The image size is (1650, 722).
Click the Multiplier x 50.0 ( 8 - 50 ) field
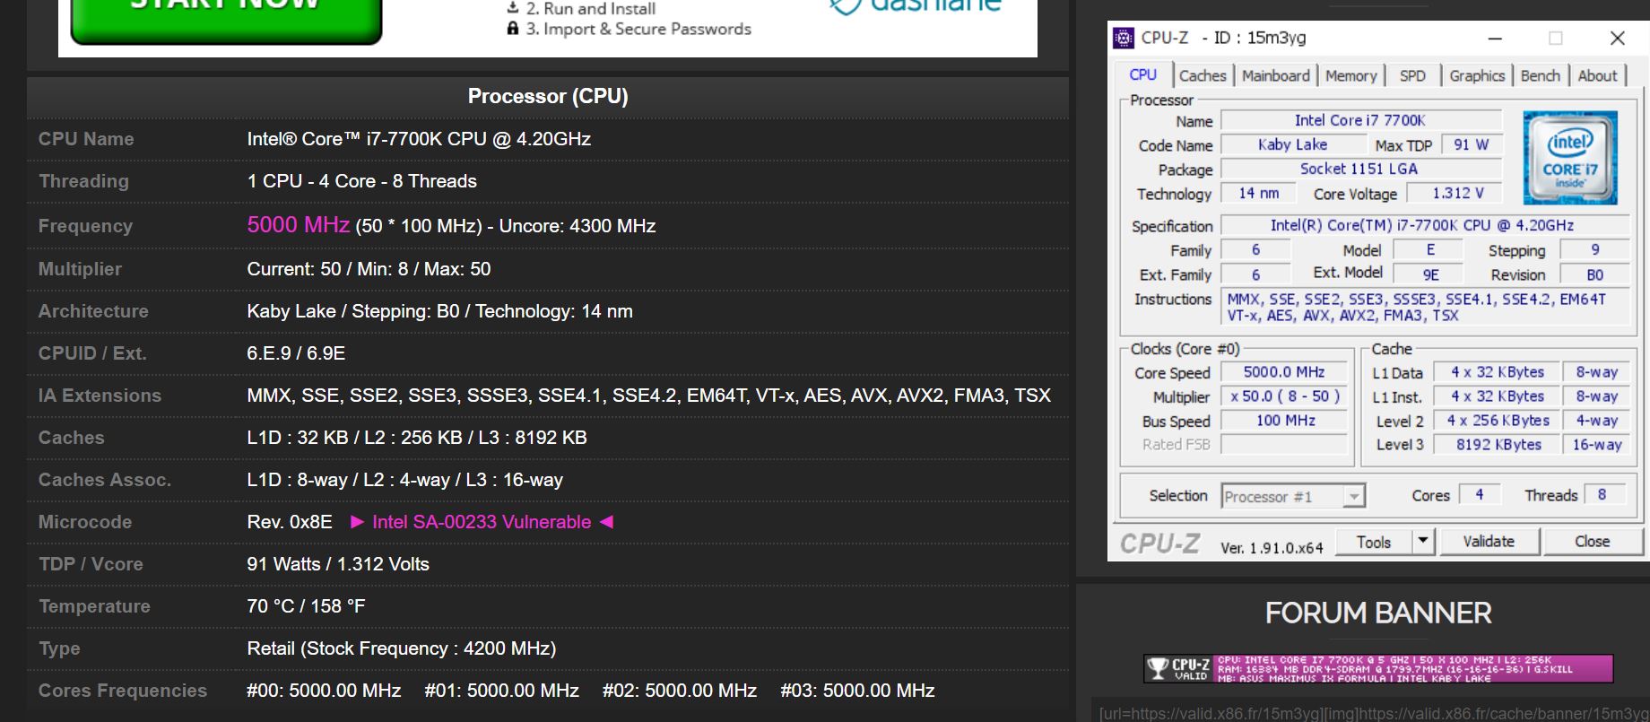coord(1284,396)
